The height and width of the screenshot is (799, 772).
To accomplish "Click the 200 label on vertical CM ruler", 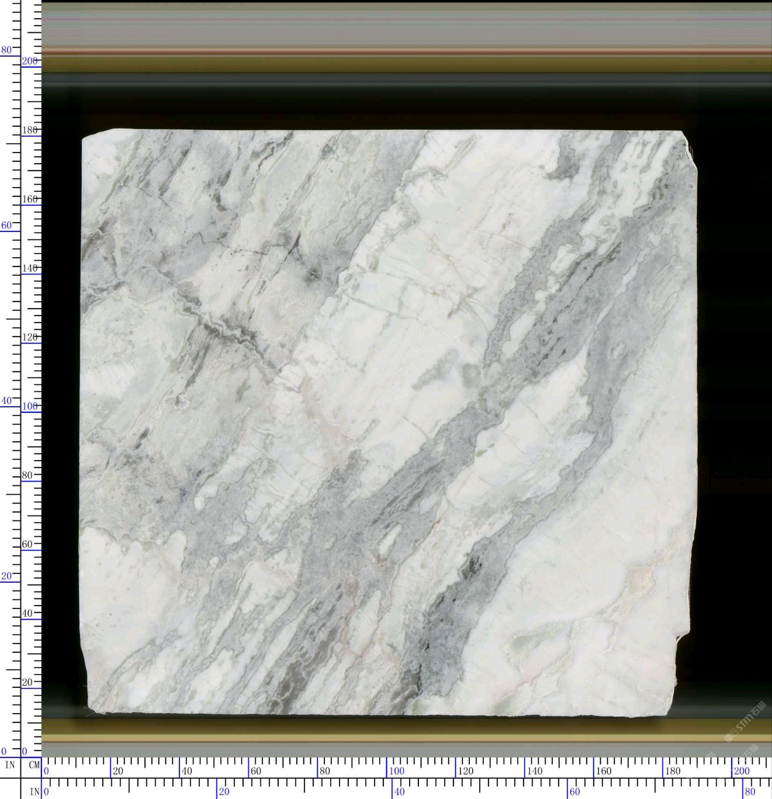I will (29, 61).
